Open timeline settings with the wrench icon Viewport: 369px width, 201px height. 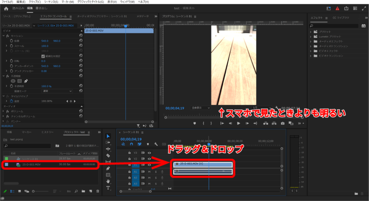156,144
